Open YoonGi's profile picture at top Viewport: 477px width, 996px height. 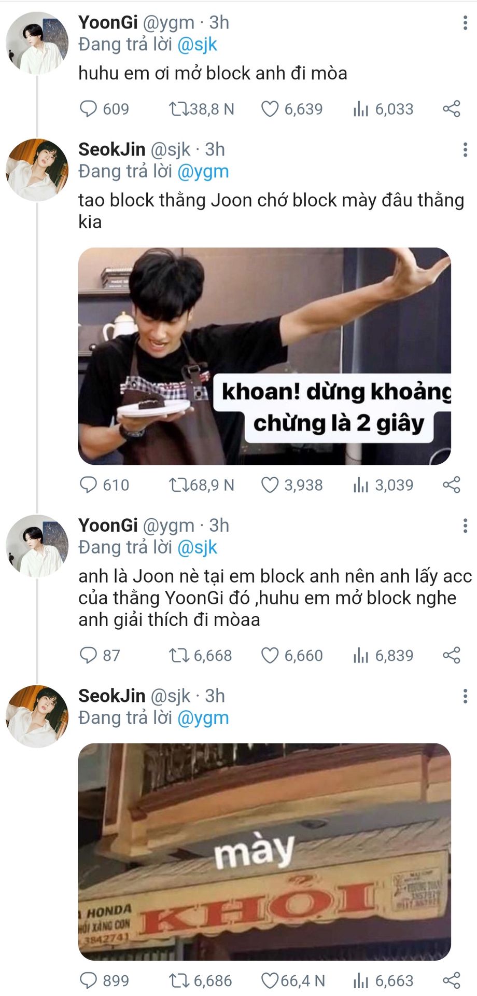pos(37,44)
